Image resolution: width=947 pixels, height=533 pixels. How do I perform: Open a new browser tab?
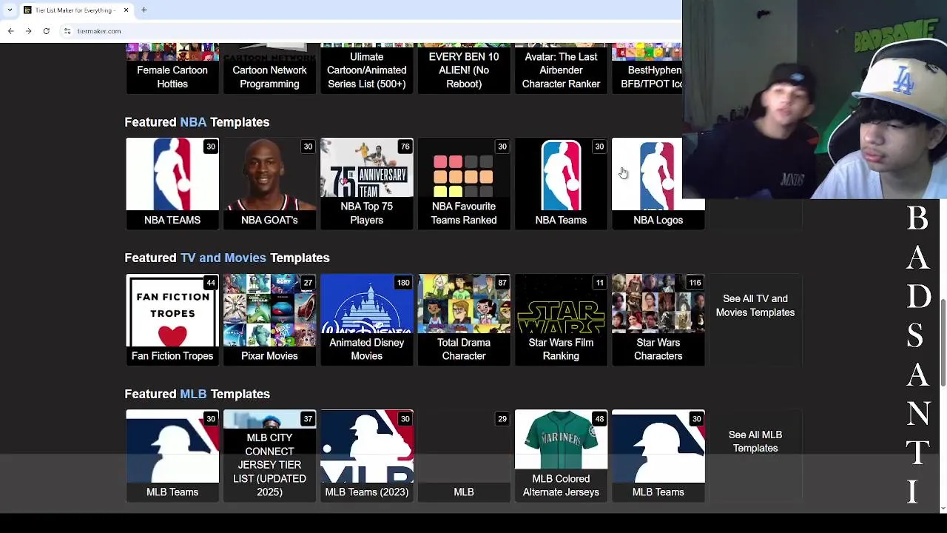(144, 10)
